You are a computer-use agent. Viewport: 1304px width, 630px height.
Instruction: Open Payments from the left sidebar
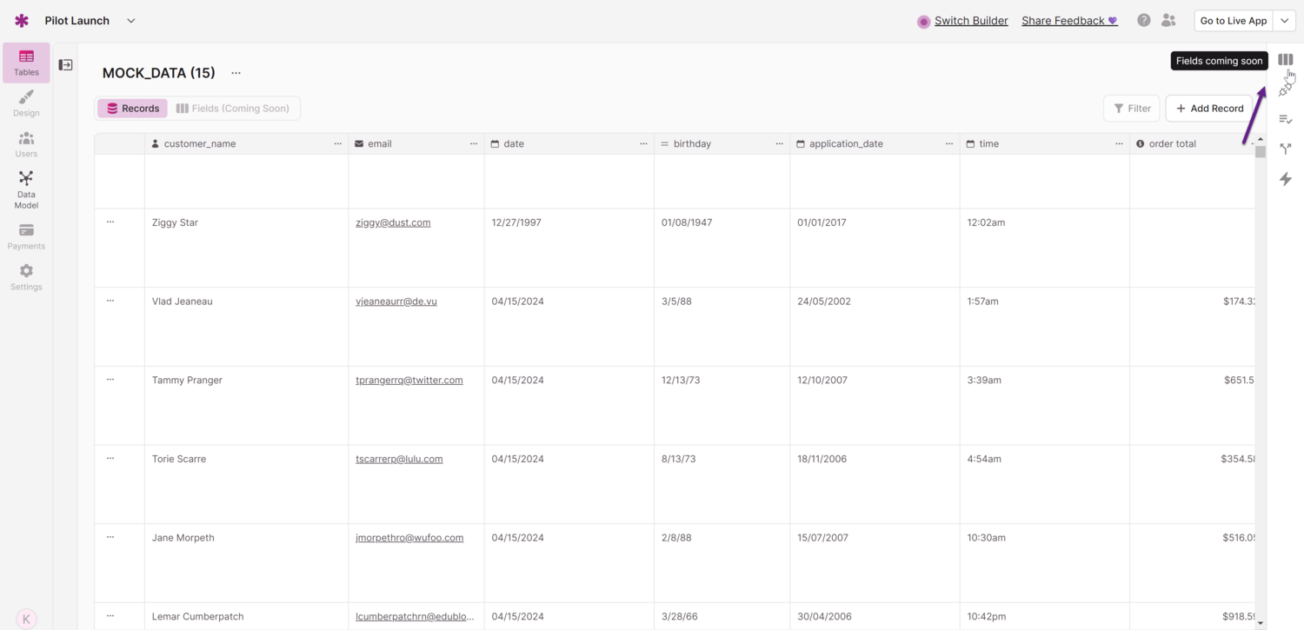pyautogui.click(x=26, y=236)
